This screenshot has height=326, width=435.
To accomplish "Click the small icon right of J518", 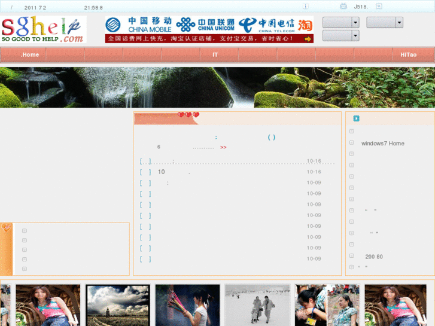I will coord(379,6).
